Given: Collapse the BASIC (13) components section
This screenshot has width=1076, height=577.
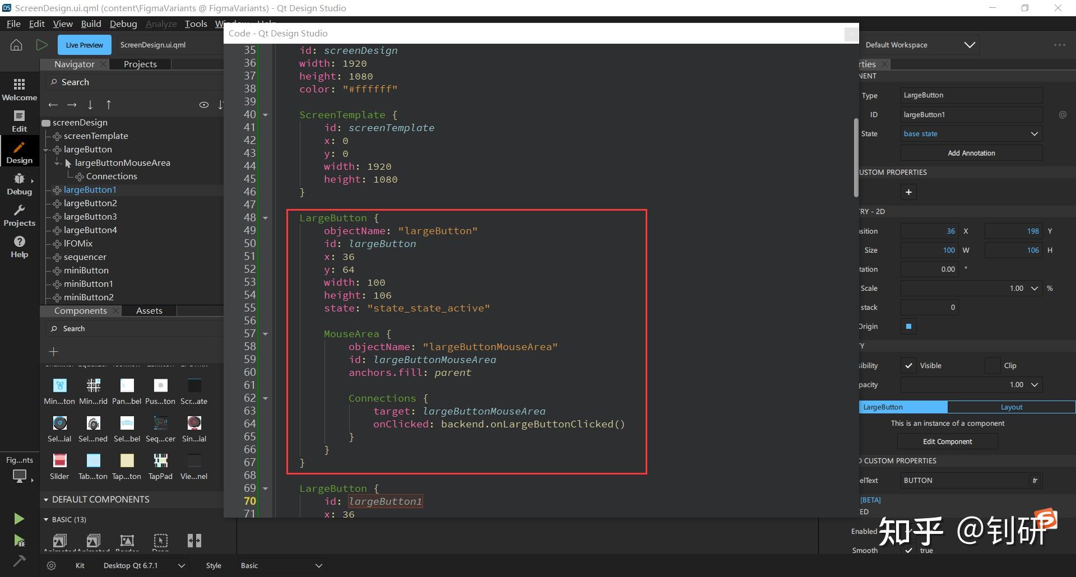Looking at the screenshot, I should (45, 519).
